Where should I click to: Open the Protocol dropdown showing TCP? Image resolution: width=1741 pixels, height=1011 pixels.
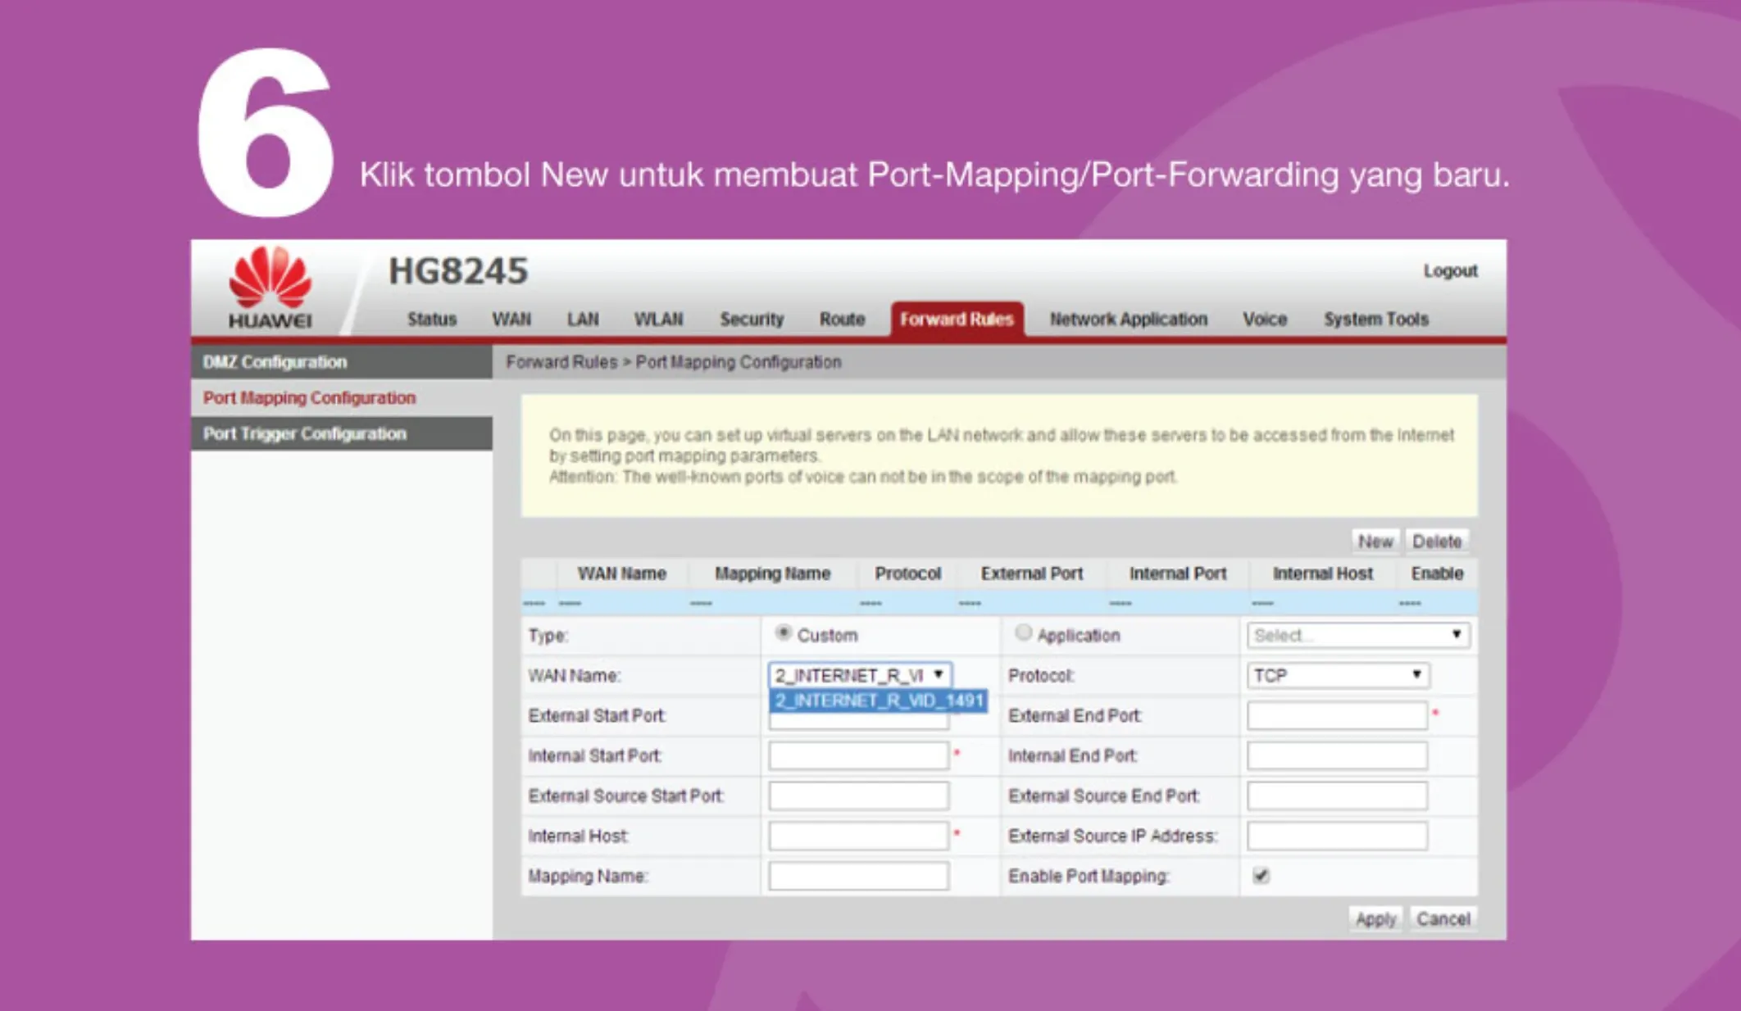click(1338, 675)
